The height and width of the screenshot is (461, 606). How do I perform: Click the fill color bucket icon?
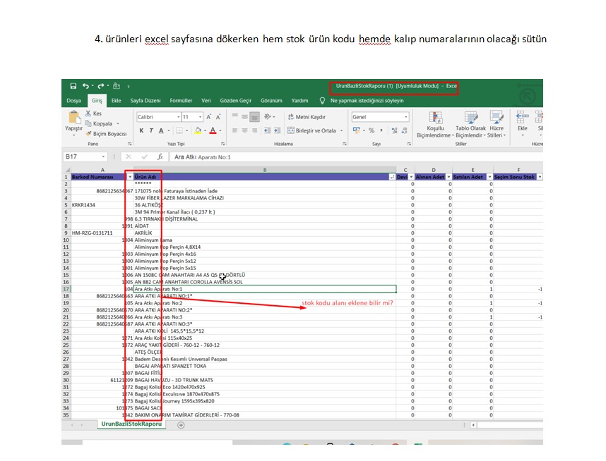pos(198,130)
